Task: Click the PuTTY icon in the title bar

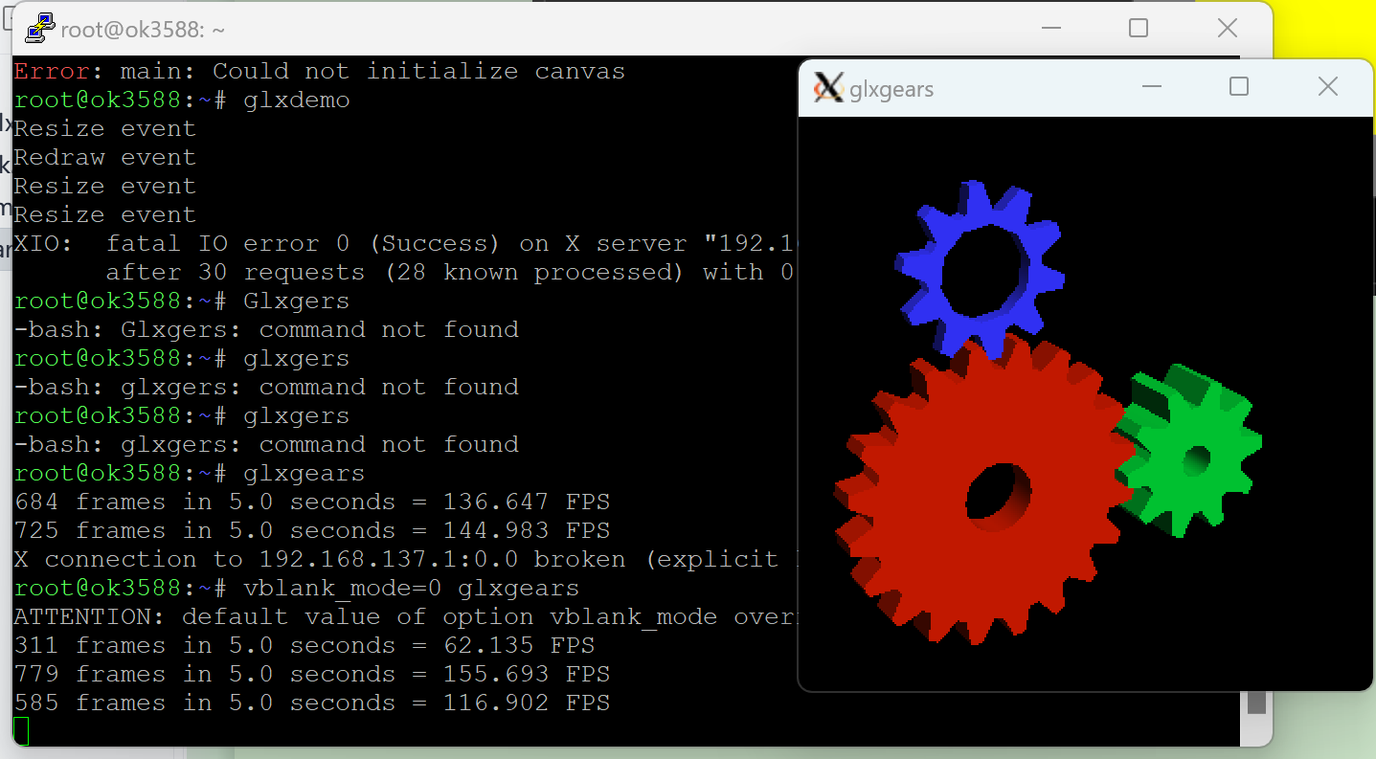Action: pyautogui.click(x=39, y=29)
